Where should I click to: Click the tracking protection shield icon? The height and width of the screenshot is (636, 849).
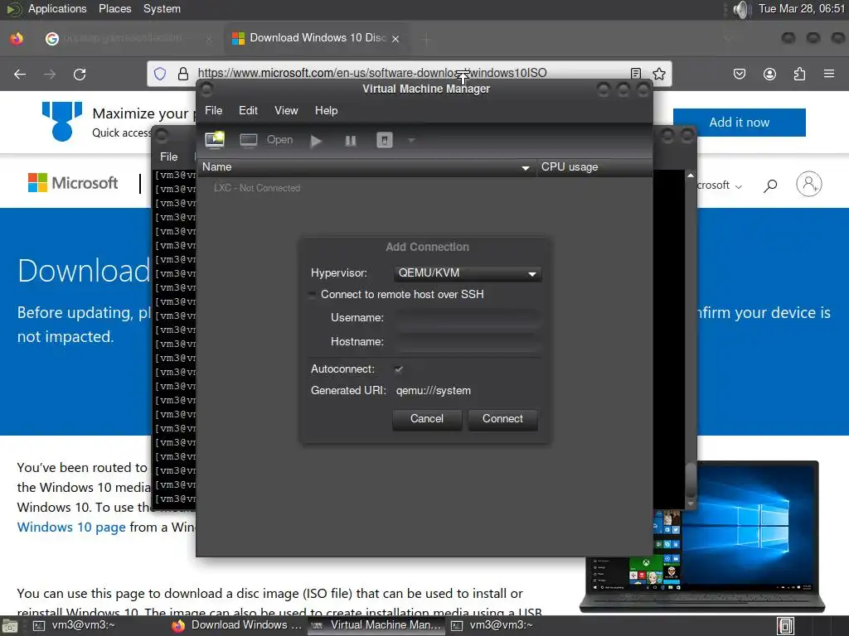click(160, 74)
